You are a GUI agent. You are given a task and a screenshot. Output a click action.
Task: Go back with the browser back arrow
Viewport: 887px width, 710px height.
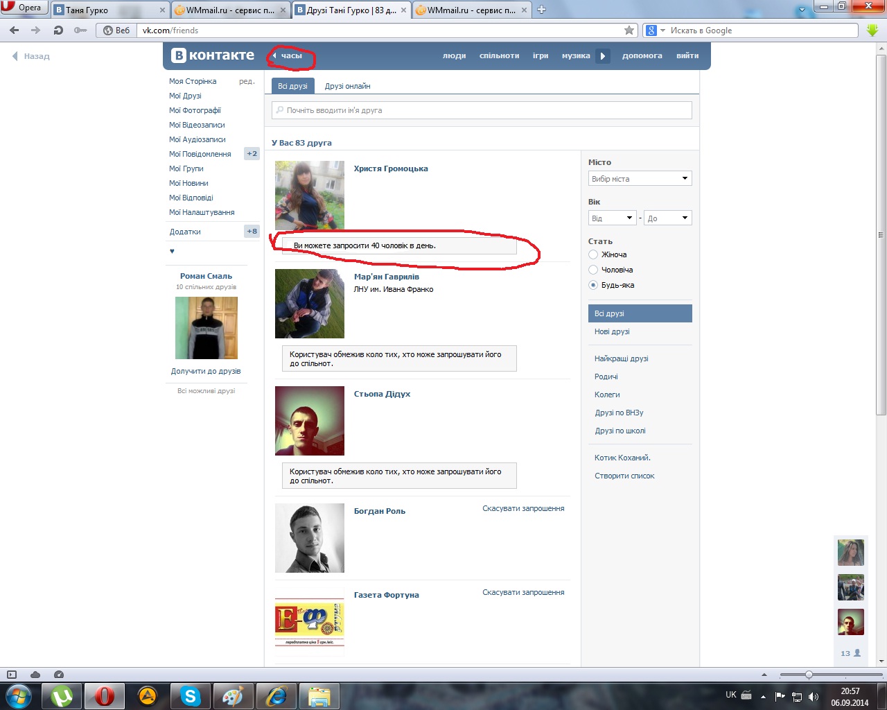click(x=15, y=31)
